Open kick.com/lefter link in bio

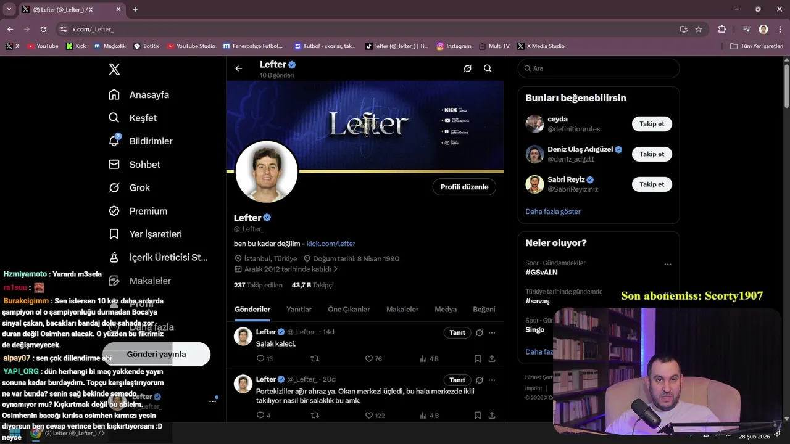coord(331,244)
